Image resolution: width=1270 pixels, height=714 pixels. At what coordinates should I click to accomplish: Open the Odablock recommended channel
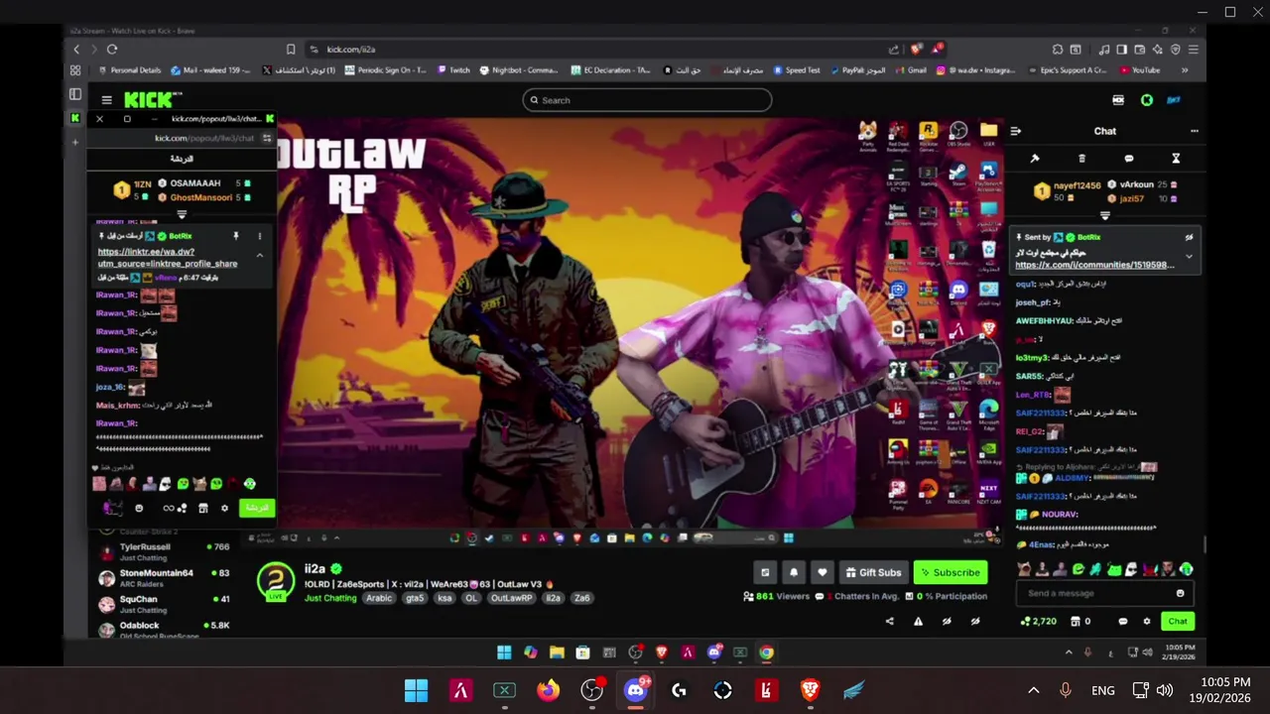point(163,629)
